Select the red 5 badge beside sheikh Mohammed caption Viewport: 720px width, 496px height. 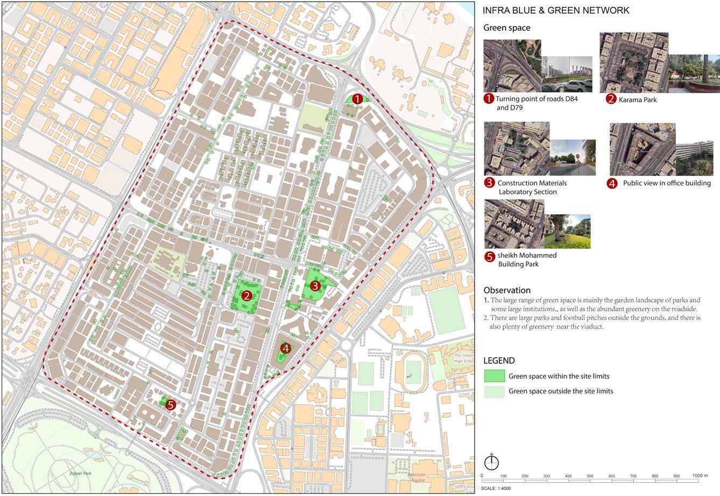(x=490, y=256)
